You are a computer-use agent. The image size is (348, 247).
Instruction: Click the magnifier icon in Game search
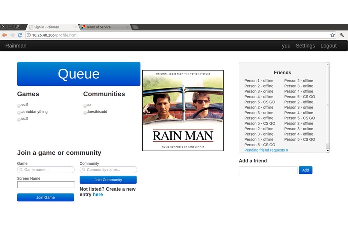(21, 170)
